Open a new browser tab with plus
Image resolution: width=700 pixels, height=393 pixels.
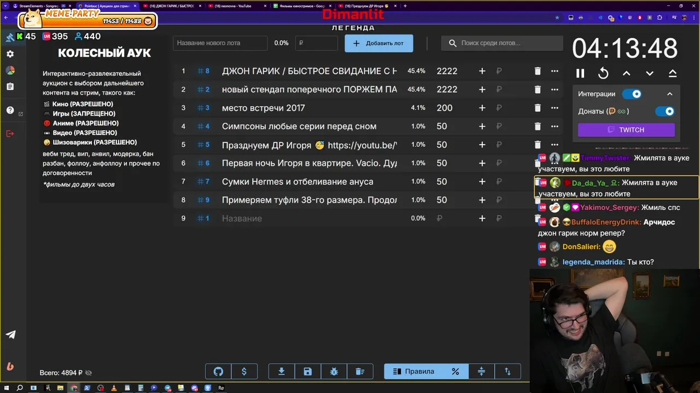point(405,6)
